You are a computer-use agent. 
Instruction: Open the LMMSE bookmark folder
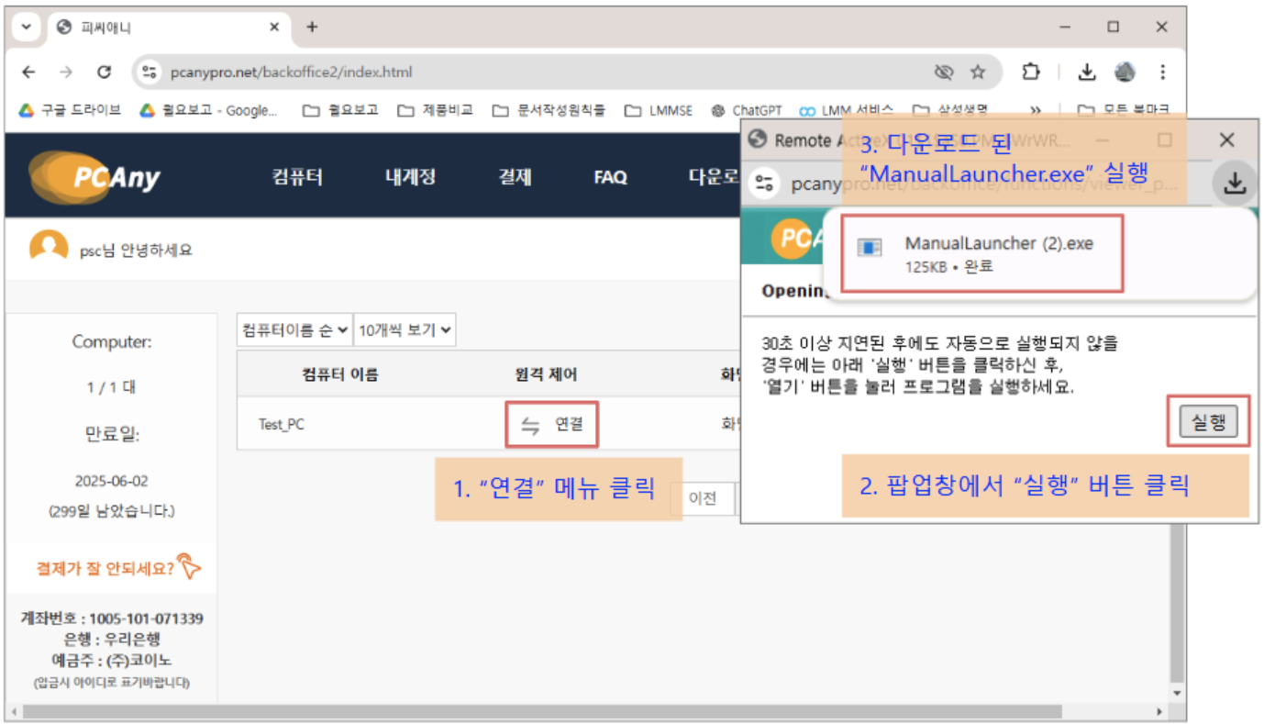(x=659, y=110)
